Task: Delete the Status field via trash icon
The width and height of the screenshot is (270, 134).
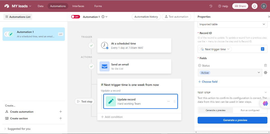Action: (x=265, y=65)
